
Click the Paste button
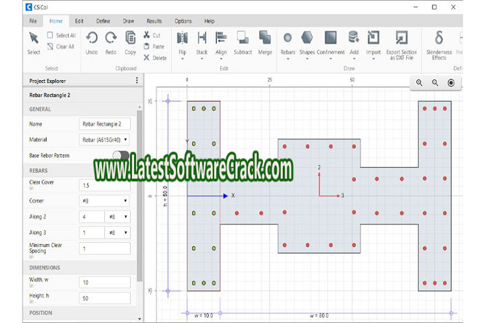[154, 46]
